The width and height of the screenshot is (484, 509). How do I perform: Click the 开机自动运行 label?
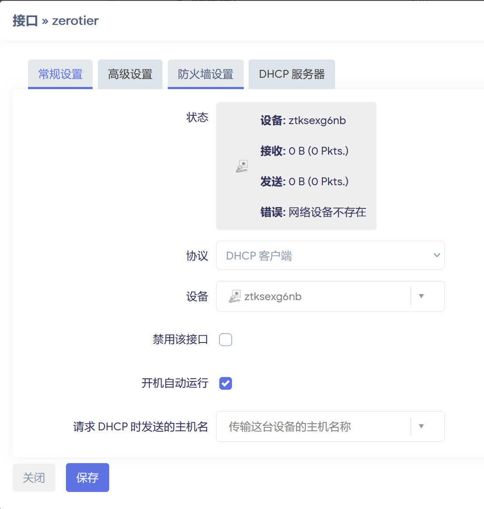pos(175,383)
